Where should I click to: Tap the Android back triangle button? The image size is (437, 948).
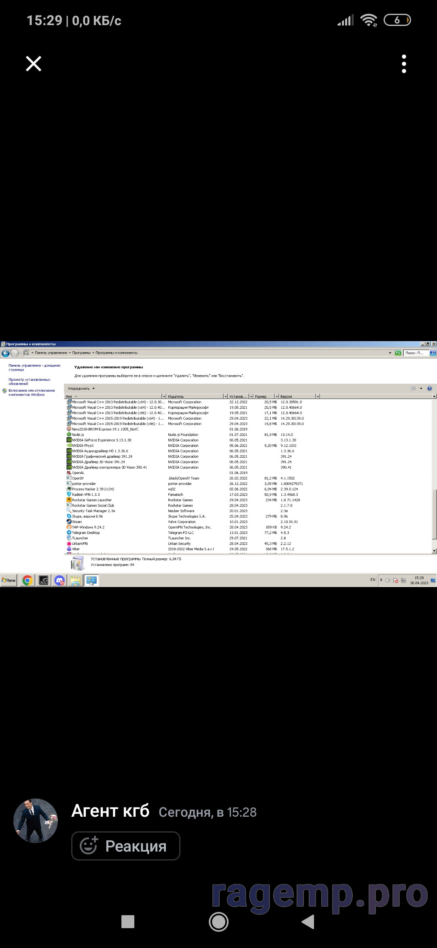click(308, 922)
